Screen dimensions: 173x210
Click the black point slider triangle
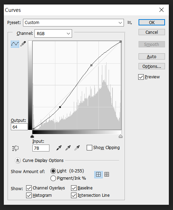click(32, 136)
